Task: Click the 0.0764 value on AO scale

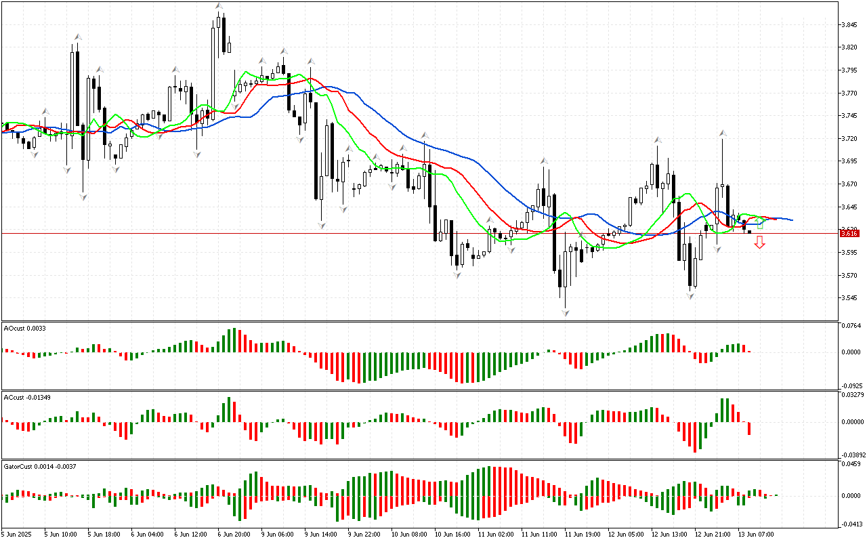Action: tap(852, 327)
